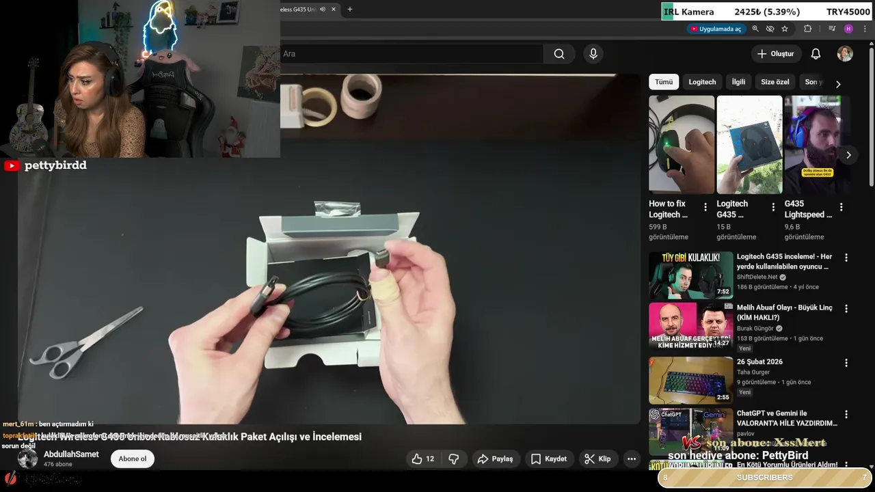This screenshot has height=492, width=875.
Task: Open Taha Gurger channel name
Action: pos(753,372)
